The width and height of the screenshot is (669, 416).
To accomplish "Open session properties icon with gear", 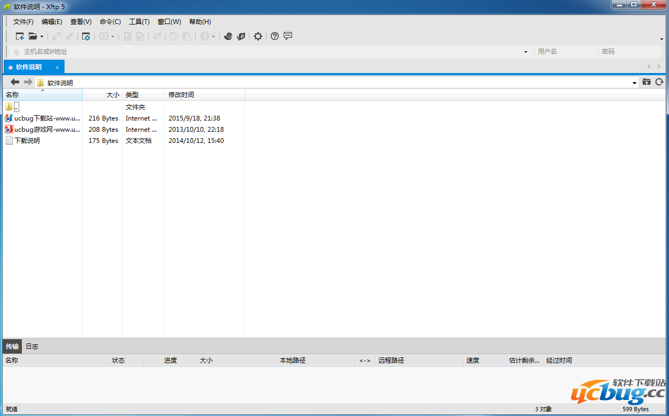I will click(x=86, y=36).
